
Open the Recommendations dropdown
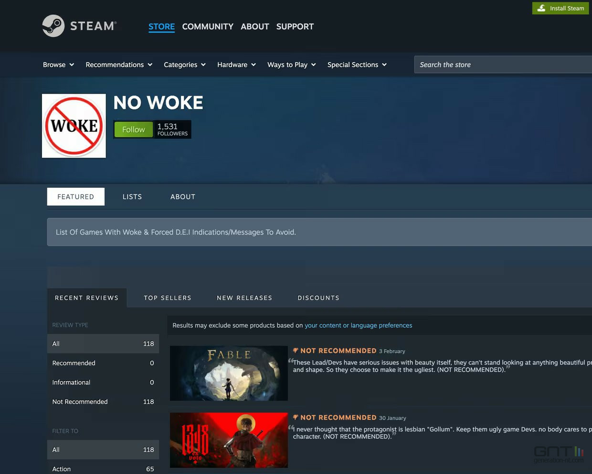click(x=119, y=65)
